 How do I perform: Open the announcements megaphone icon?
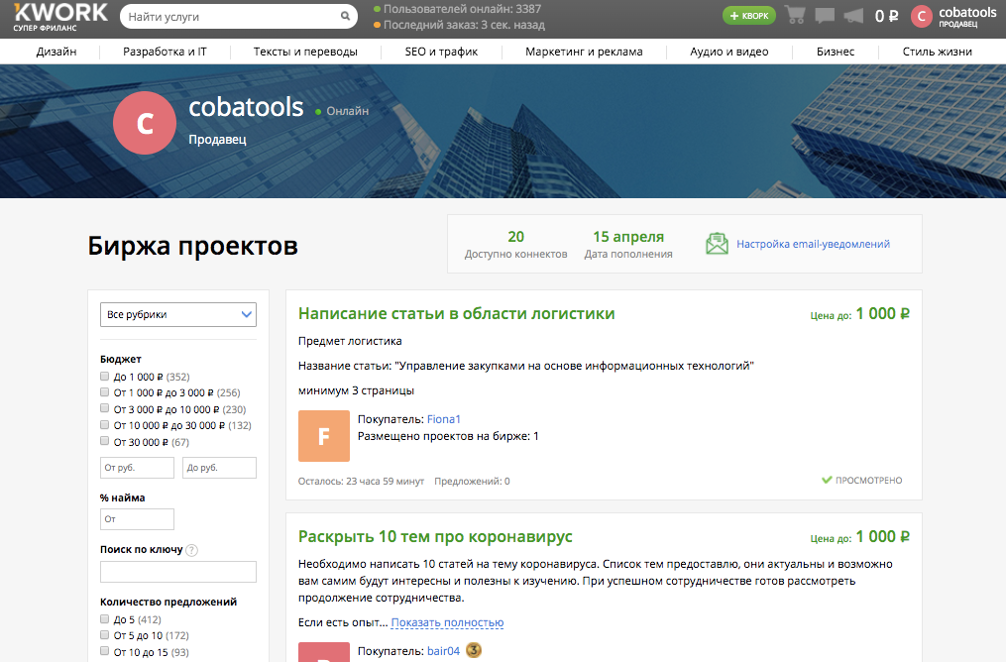pos(853,16)
